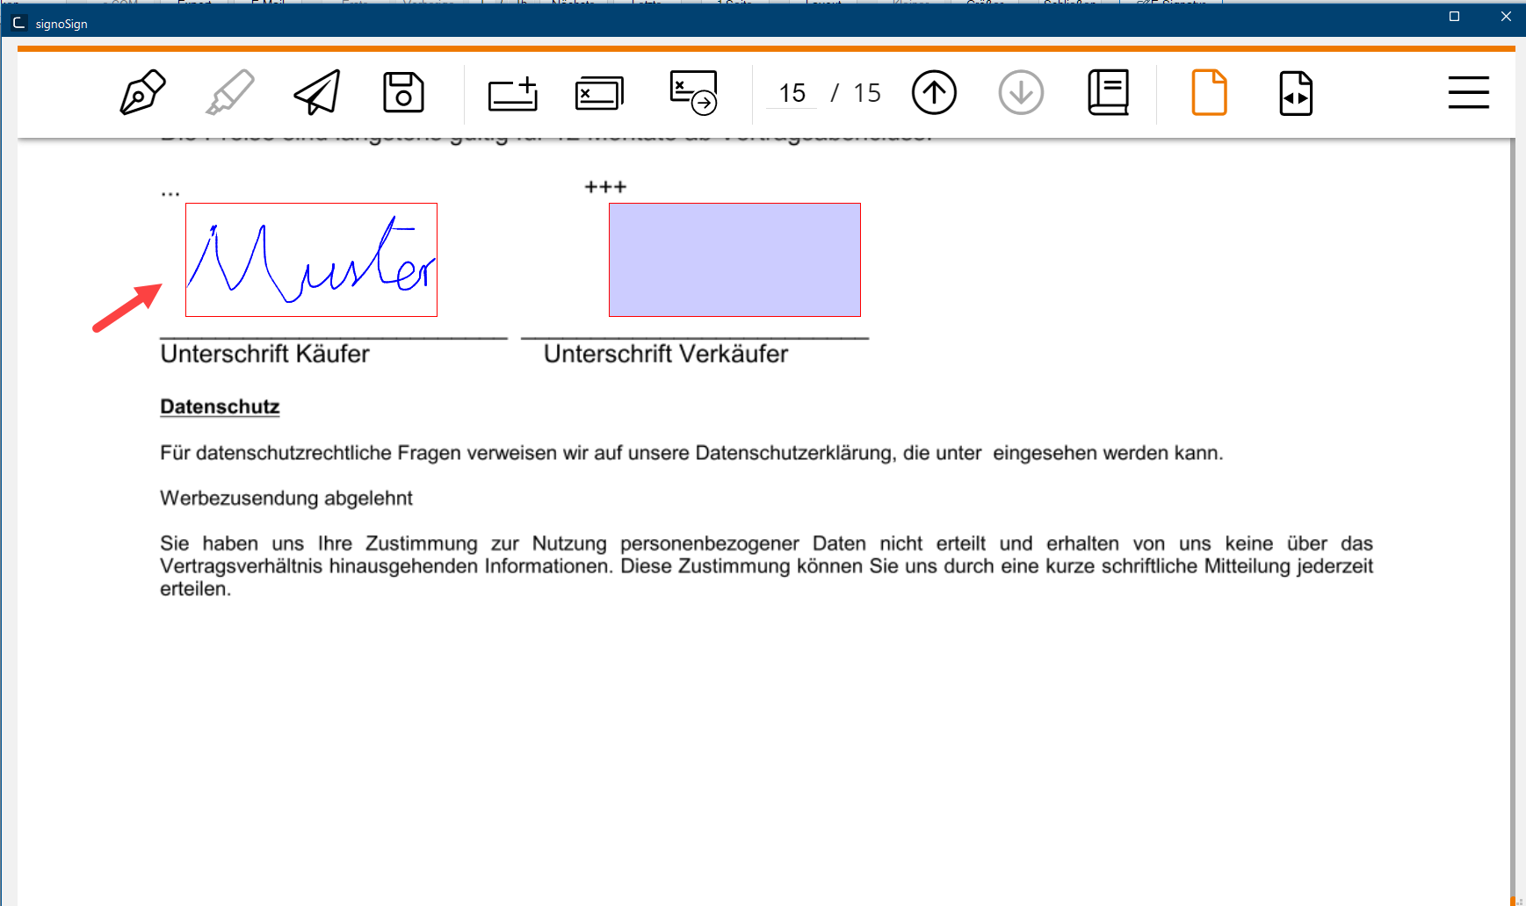Enable fit-to-width page view
This screenshot has height=906, width=1526.
(x=1296, y=92)
